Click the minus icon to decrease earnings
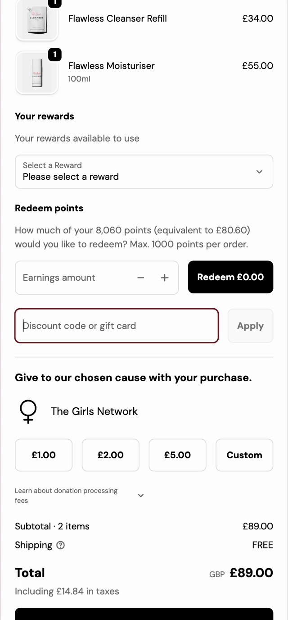Image resolution: width=288 pixels, height=620 pixels. click(x=141, y=278)
